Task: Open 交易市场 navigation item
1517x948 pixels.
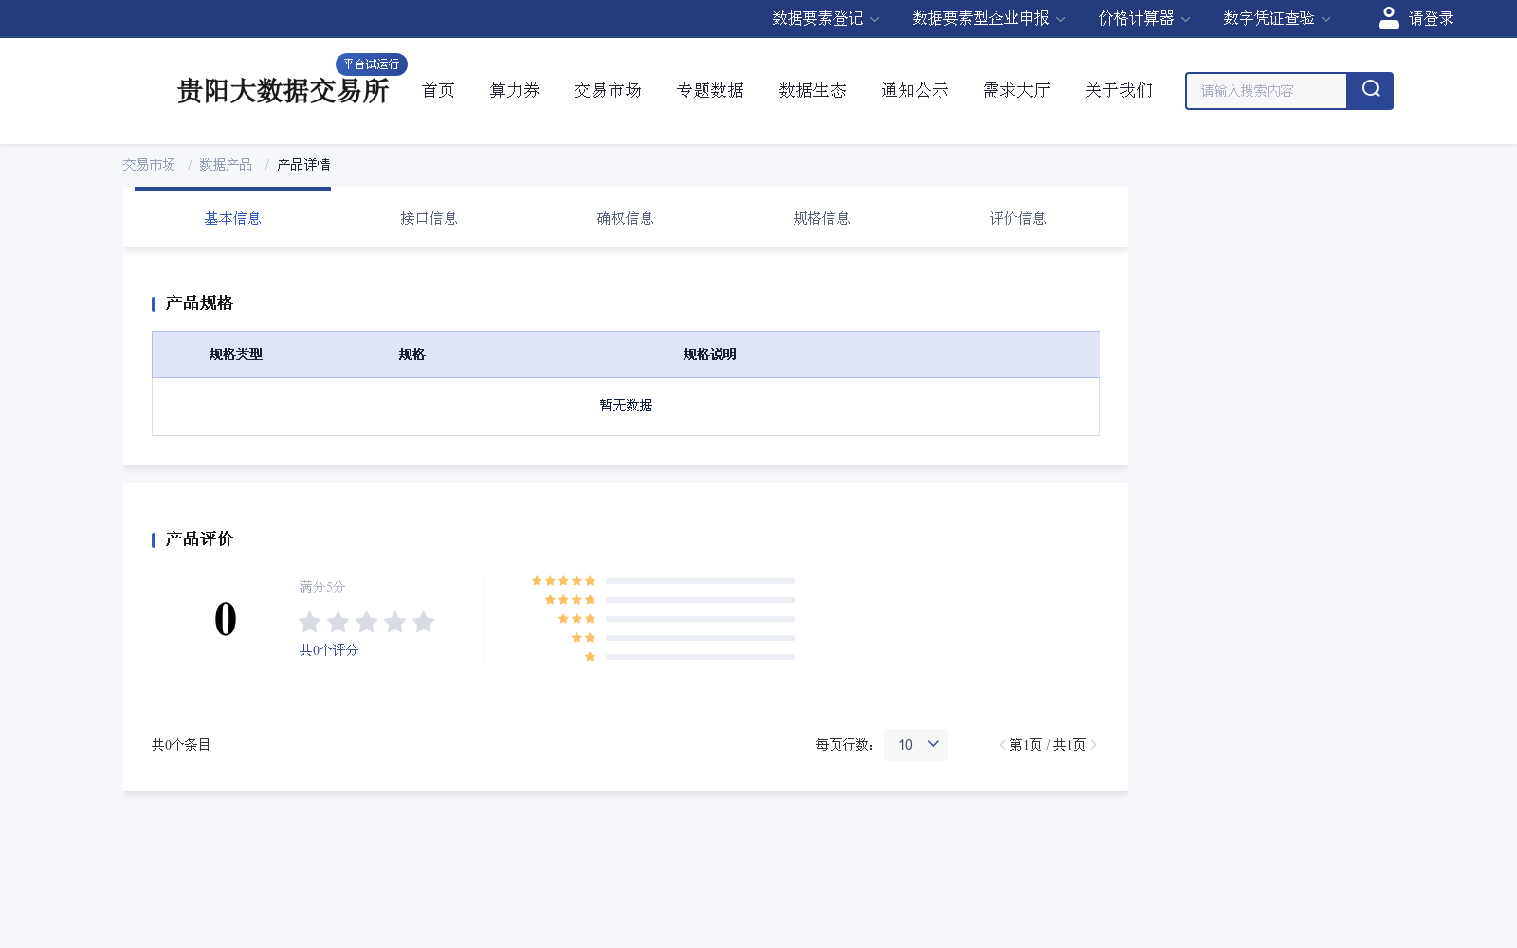Action: [x=608, y=90]
